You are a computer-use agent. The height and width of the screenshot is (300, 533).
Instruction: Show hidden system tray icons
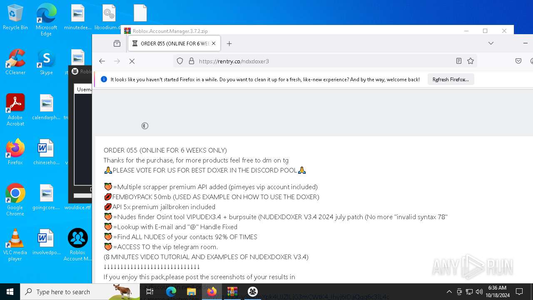tap(449, 292)
